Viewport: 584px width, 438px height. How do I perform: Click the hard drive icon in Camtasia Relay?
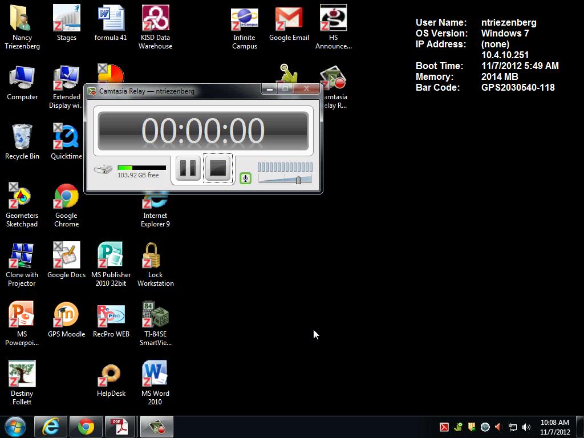[103, 170]
